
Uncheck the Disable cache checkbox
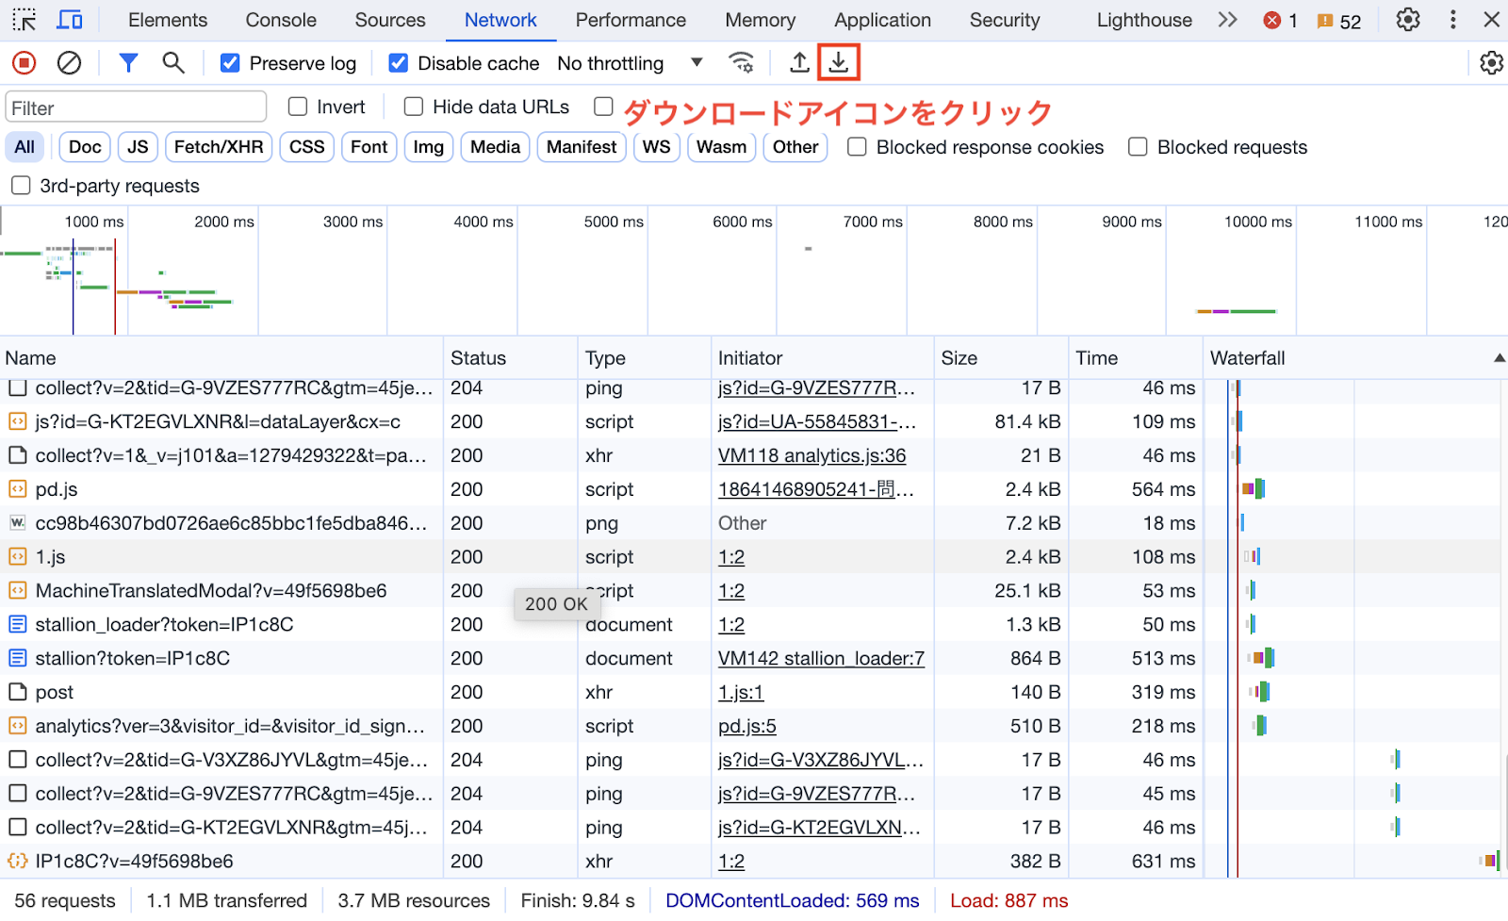point(399,63)
